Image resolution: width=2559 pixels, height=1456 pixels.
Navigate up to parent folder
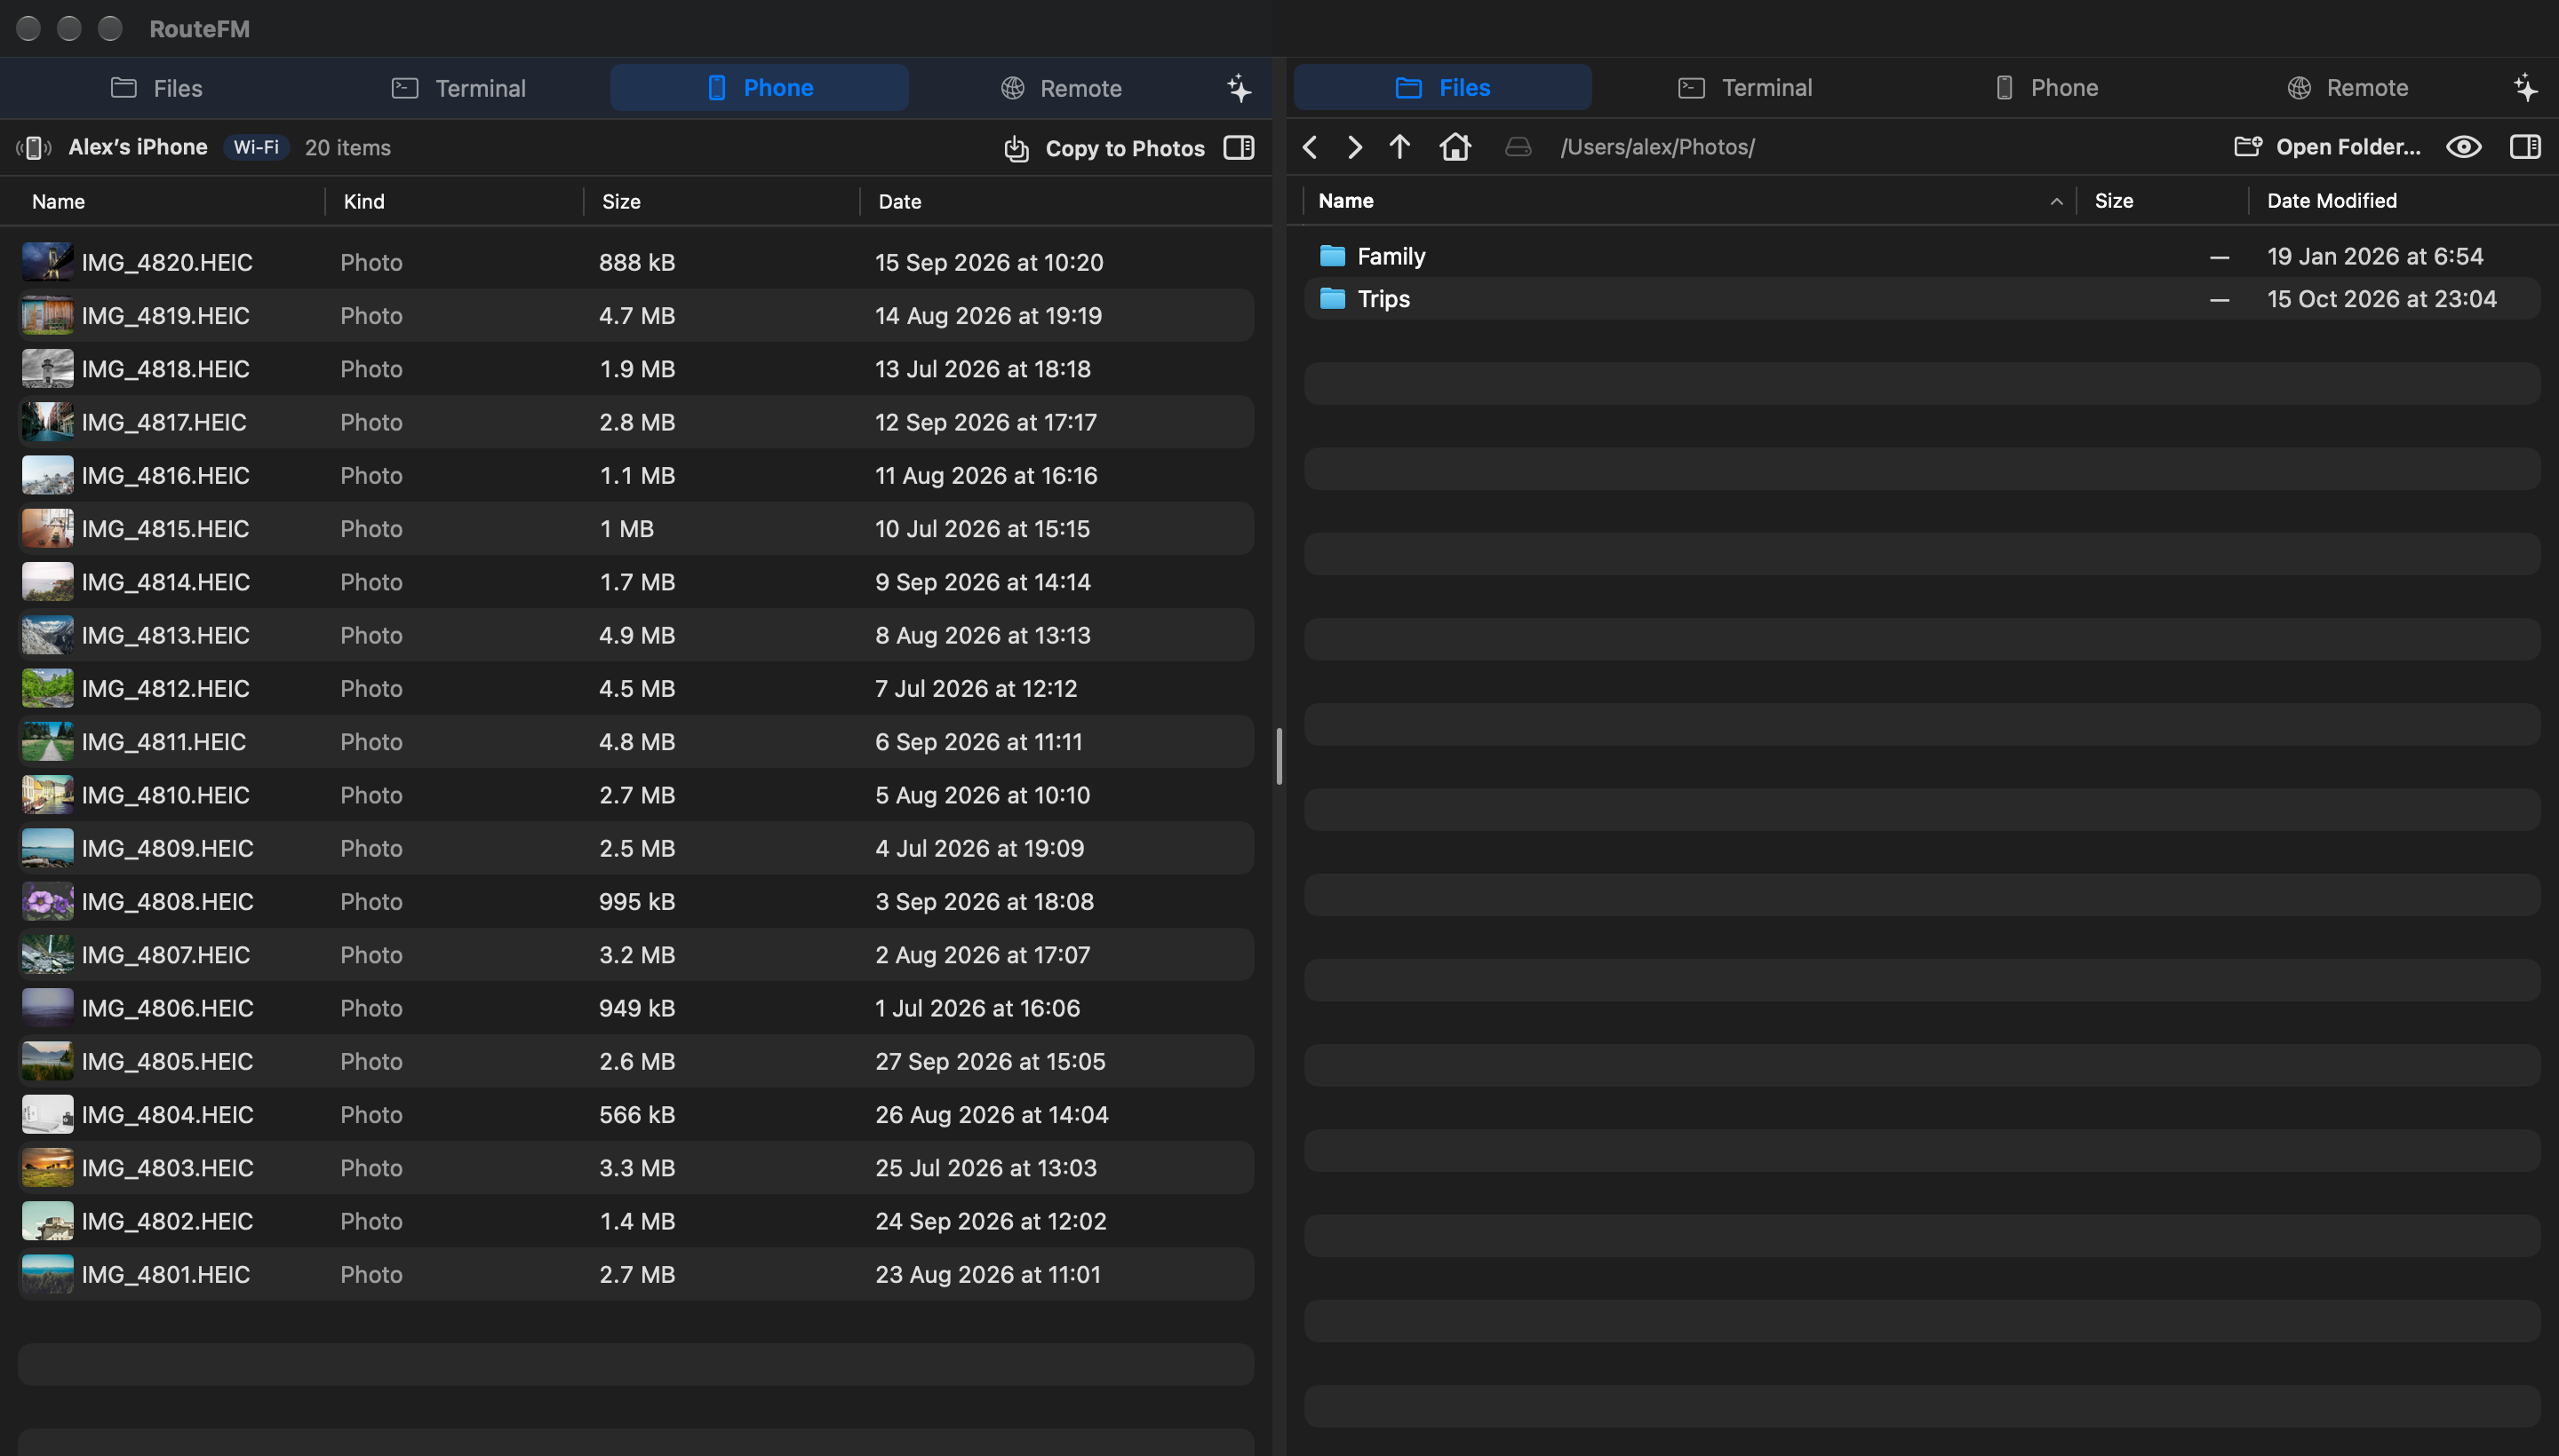[x=1399, y=147]
